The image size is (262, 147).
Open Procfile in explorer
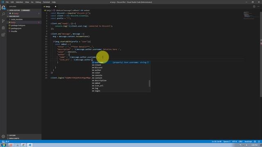[24, 31]
